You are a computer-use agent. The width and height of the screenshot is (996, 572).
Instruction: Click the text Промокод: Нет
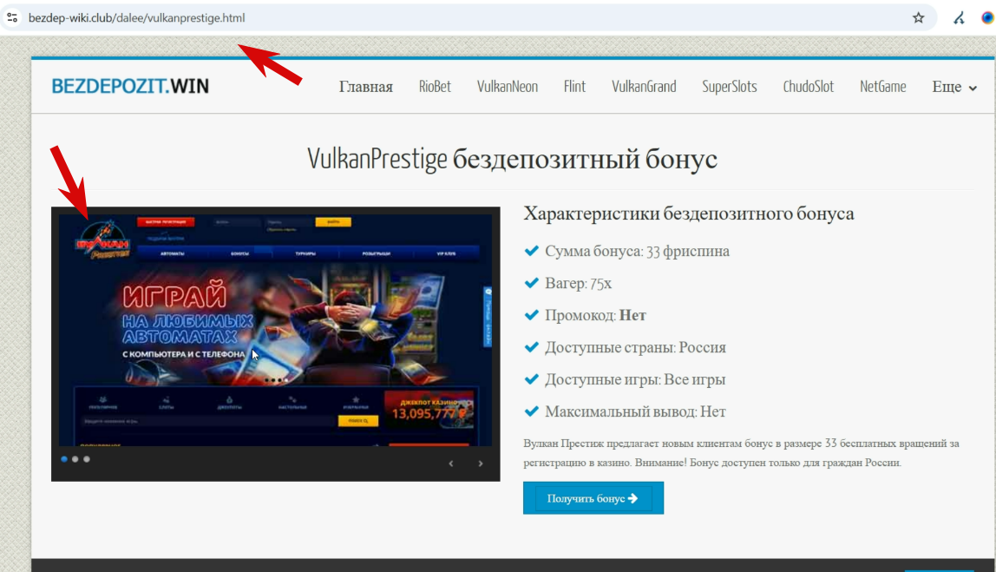(595, 315)
